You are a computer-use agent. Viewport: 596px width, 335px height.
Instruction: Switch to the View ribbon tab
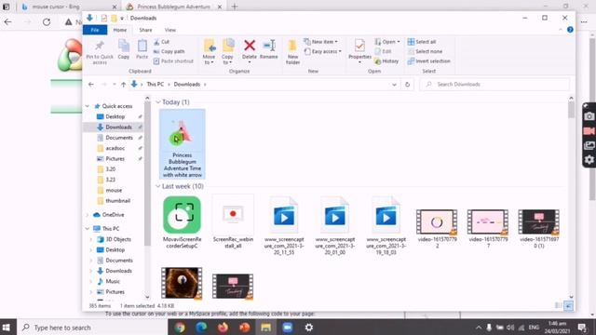pyautogui.click(x=169, y=30)
